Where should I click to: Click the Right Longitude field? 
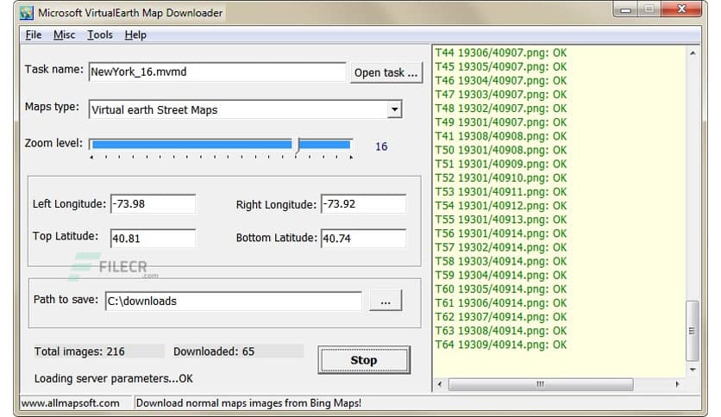(363, 204)
